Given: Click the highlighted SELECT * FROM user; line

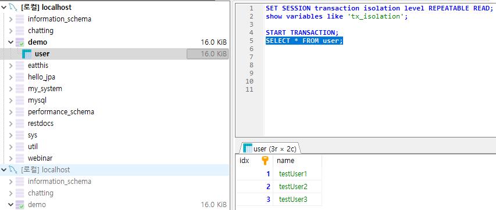Looking at the screenshot, I should 304,41.
